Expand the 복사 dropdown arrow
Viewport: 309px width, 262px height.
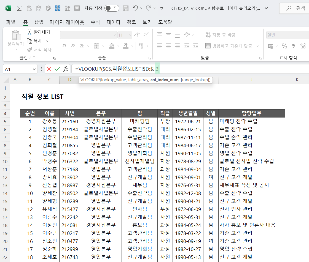click(x=47, y=41)
